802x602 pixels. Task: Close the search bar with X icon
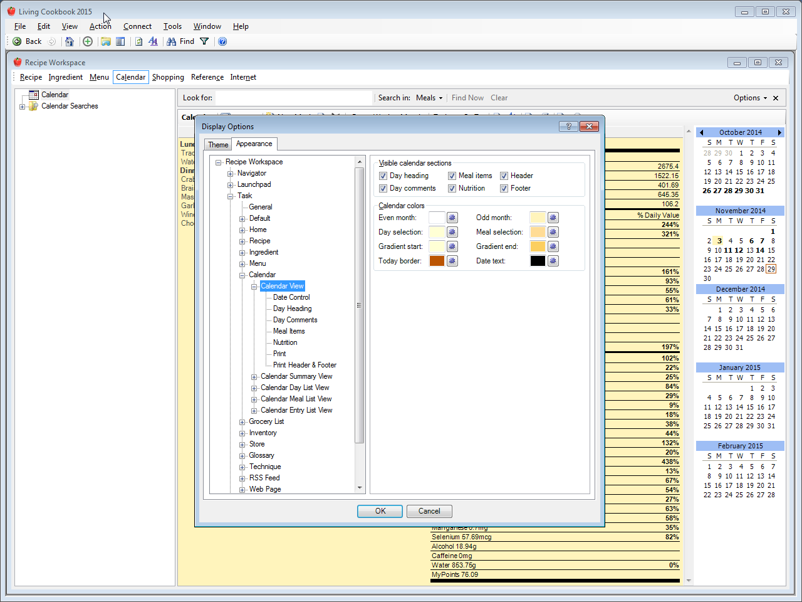click(776, 98)
